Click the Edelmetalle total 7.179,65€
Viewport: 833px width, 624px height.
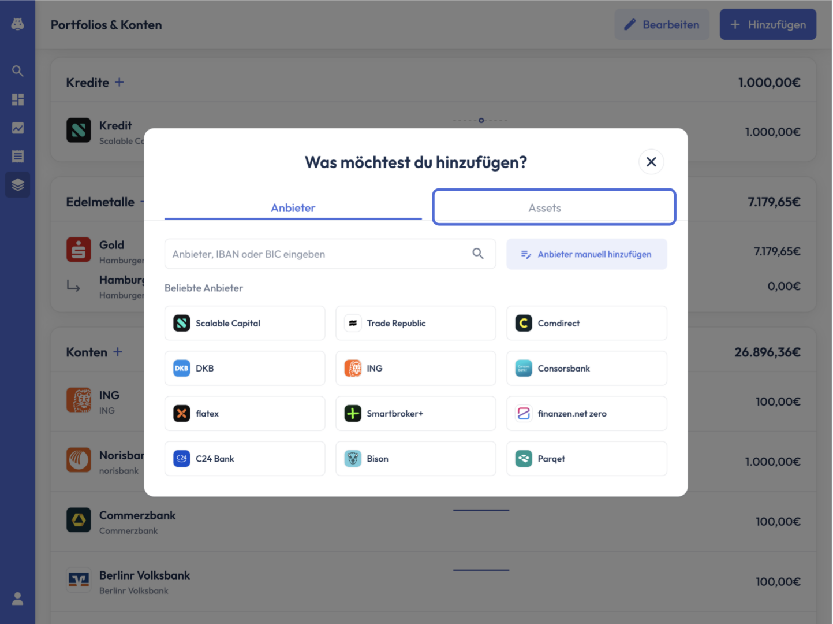tap(774, 202)
